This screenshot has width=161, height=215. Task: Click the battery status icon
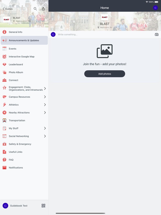tap(157, 2)
